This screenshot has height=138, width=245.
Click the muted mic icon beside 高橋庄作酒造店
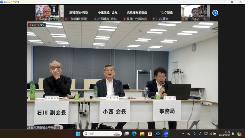tap(124, 19)
